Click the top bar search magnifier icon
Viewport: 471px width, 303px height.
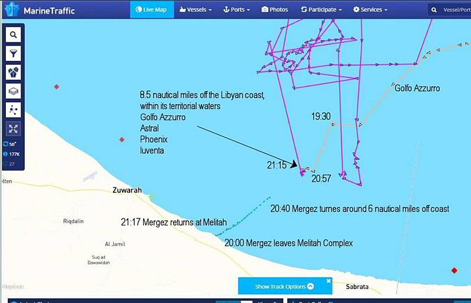[x=434, y=10]
